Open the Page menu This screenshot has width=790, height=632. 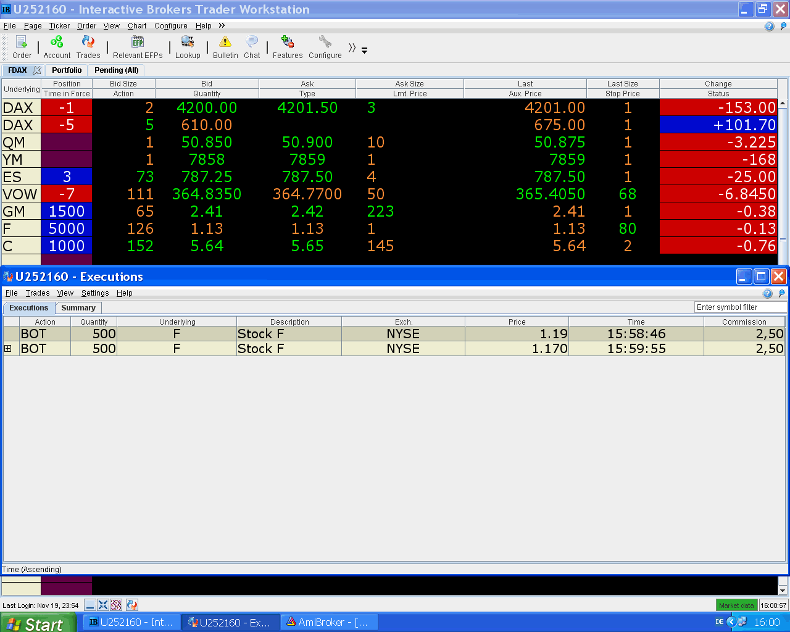33,26
